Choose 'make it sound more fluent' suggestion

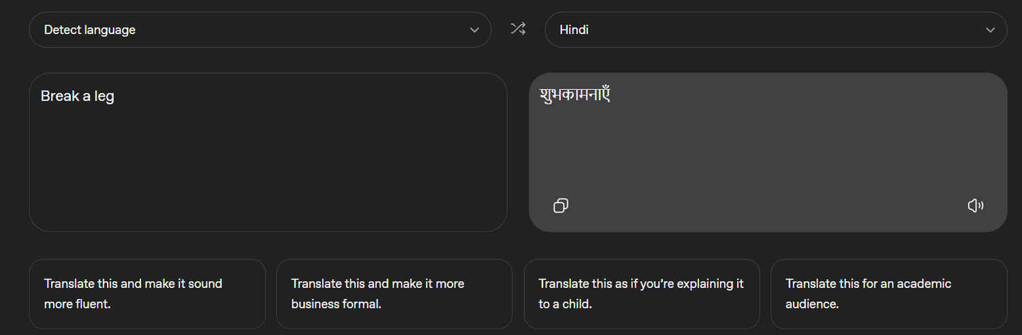click(x=146, y=293)
